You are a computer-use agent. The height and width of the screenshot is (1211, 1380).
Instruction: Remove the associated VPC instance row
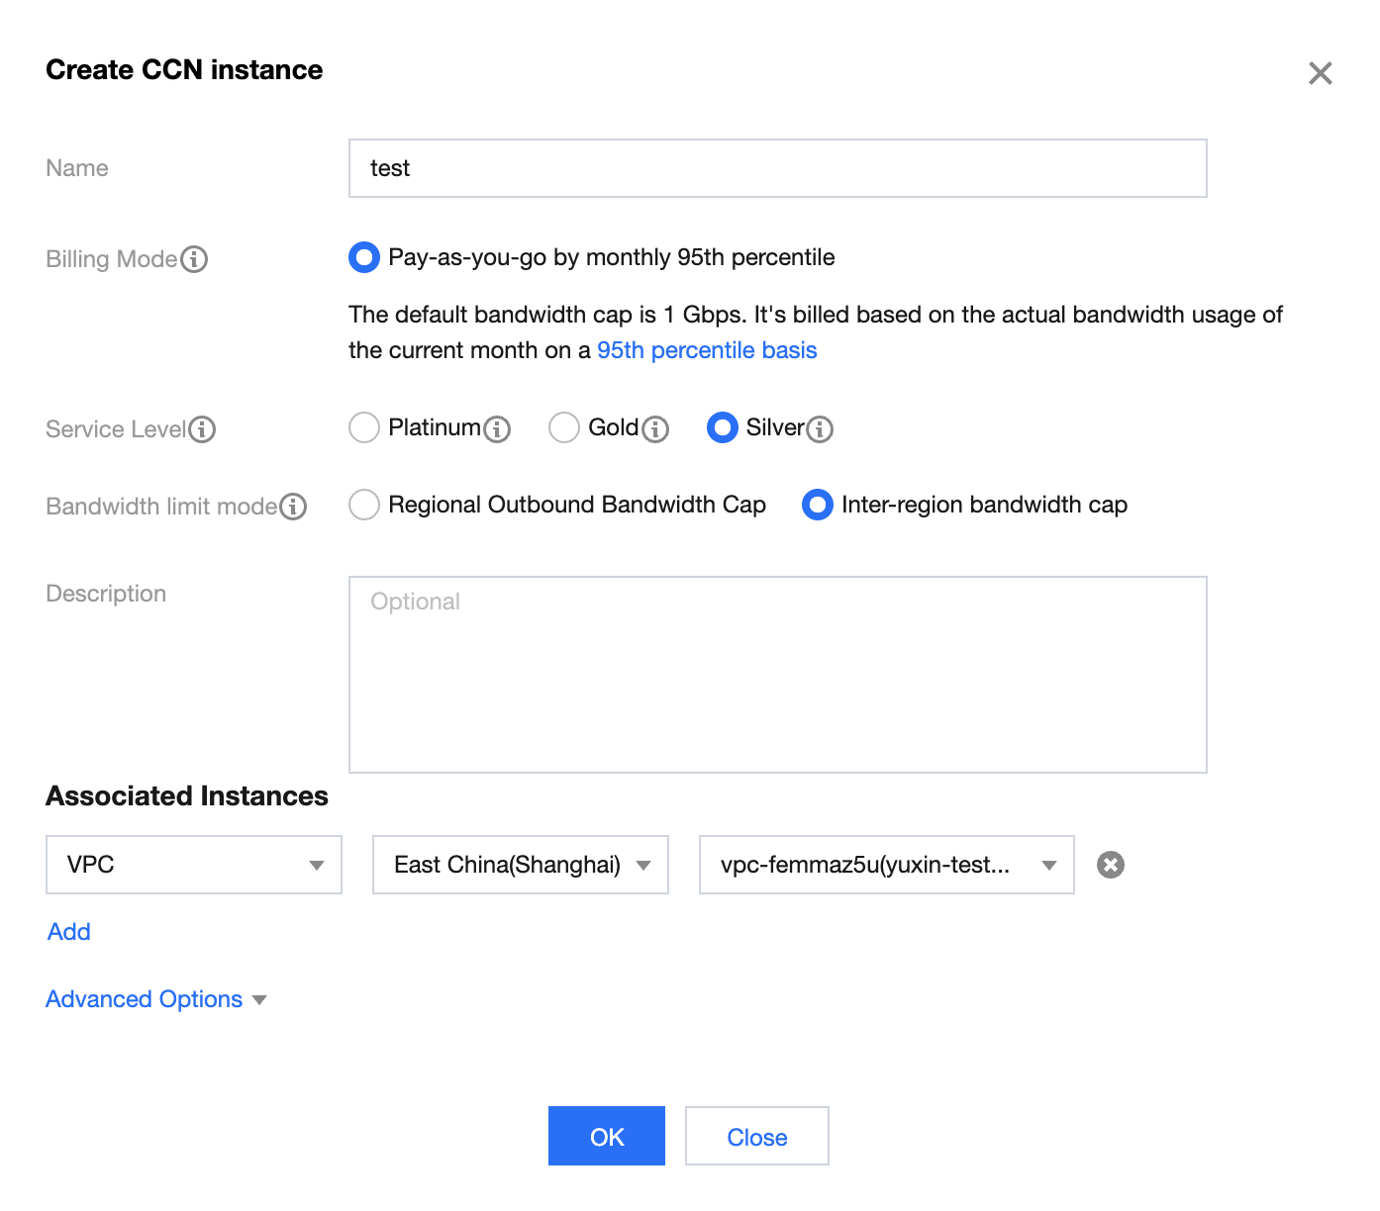point(1111,865)
